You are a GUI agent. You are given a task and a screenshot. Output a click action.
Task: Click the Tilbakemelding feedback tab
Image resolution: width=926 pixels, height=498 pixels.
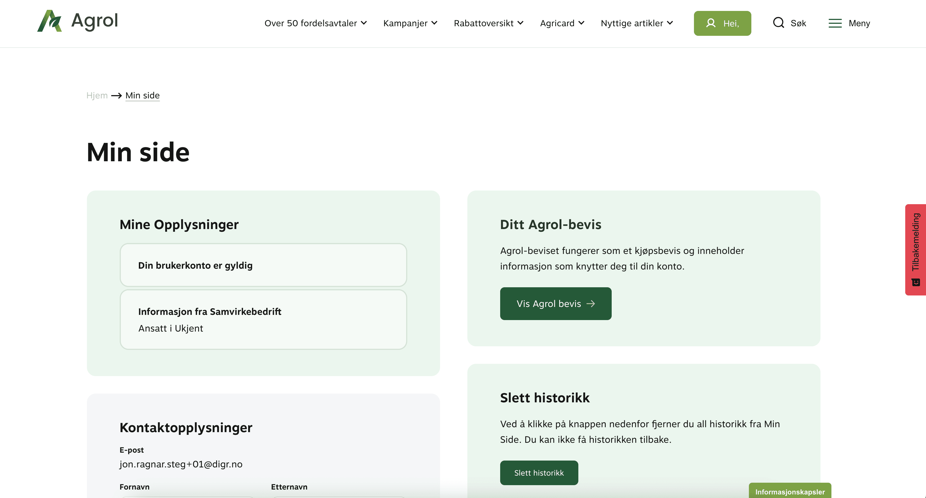click(x=916, y=250)
